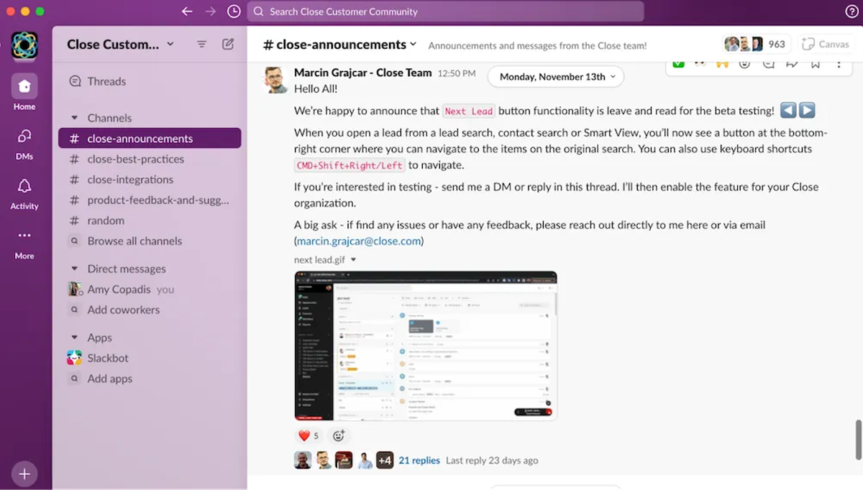The height and width of the screenshot is (490, 863).
Task: Click the Channels section heading
Action: click(109, 118)
